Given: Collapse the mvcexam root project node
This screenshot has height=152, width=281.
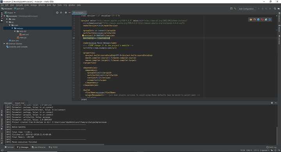Looking at the screenshot, I should coord(4,16).
